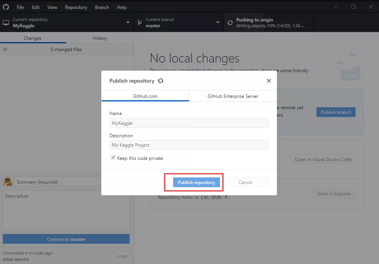The image size is (379, 264).
Task: Open the View menu
Action: click(52, 7)
